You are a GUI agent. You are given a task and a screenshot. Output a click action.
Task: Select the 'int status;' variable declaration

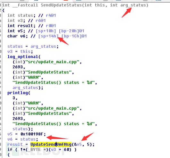21,15
